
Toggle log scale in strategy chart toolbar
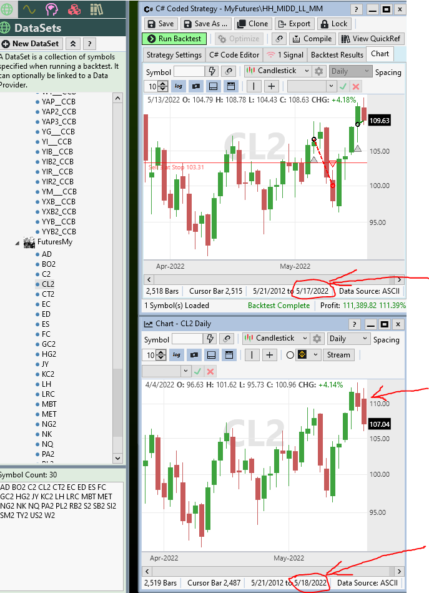179,86
